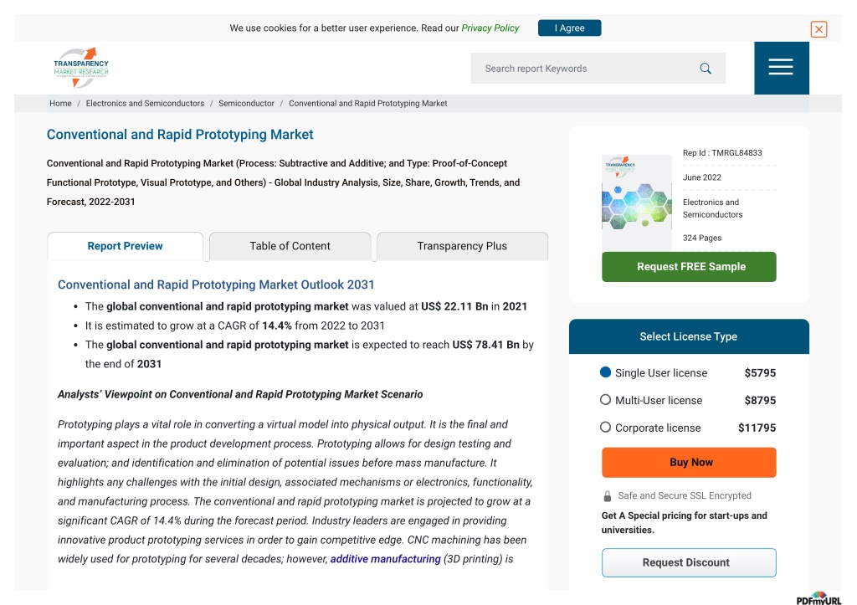Click the Conventional and Rapid Prototyping Market heading
Screen dimensions: 857x605
[180, 135]
